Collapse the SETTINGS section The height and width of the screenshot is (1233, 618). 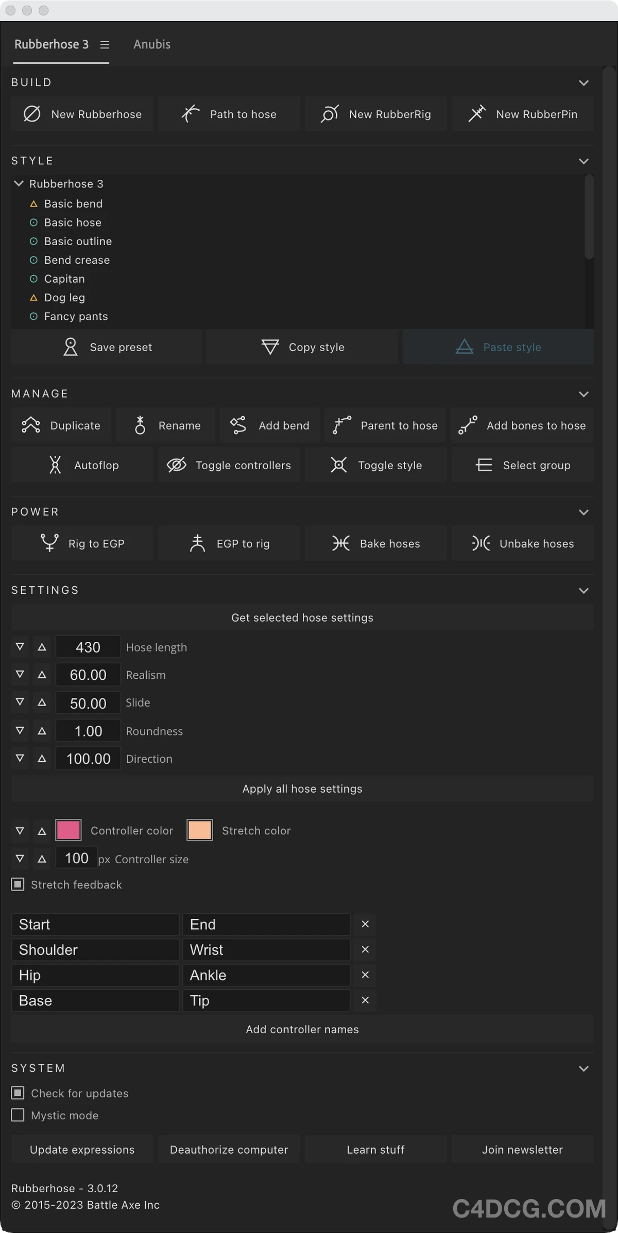pos(583,590)
